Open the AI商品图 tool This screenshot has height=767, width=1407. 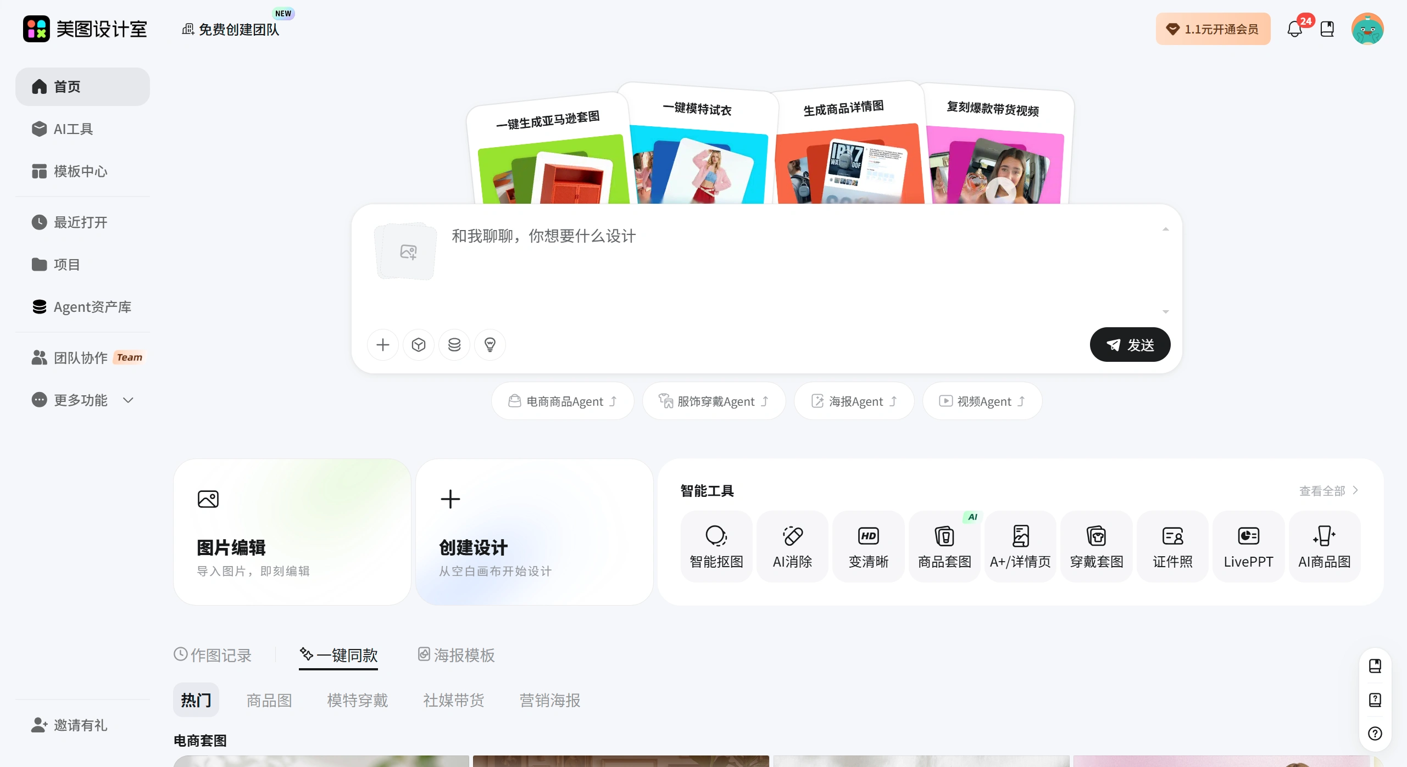(x=1323, y=546)
